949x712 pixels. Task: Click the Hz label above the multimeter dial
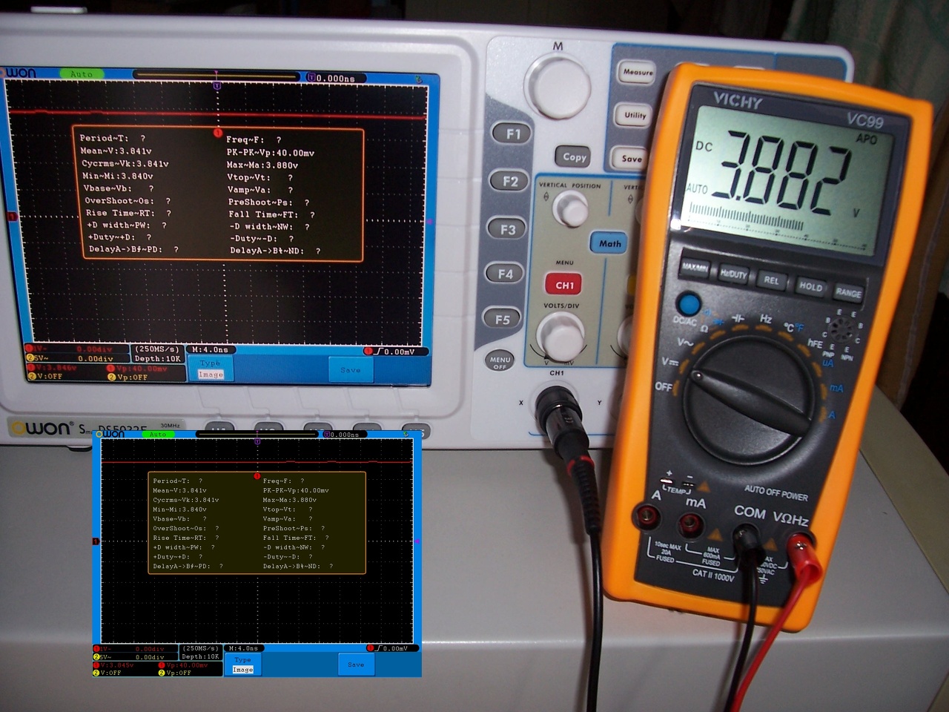click(x=765, y=319)
